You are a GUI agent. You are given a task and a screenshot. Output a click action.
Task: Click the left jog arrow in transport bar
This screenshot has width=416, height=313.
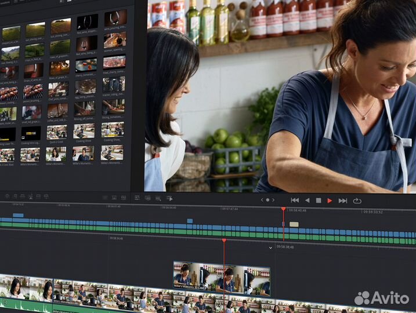point(262,200)
